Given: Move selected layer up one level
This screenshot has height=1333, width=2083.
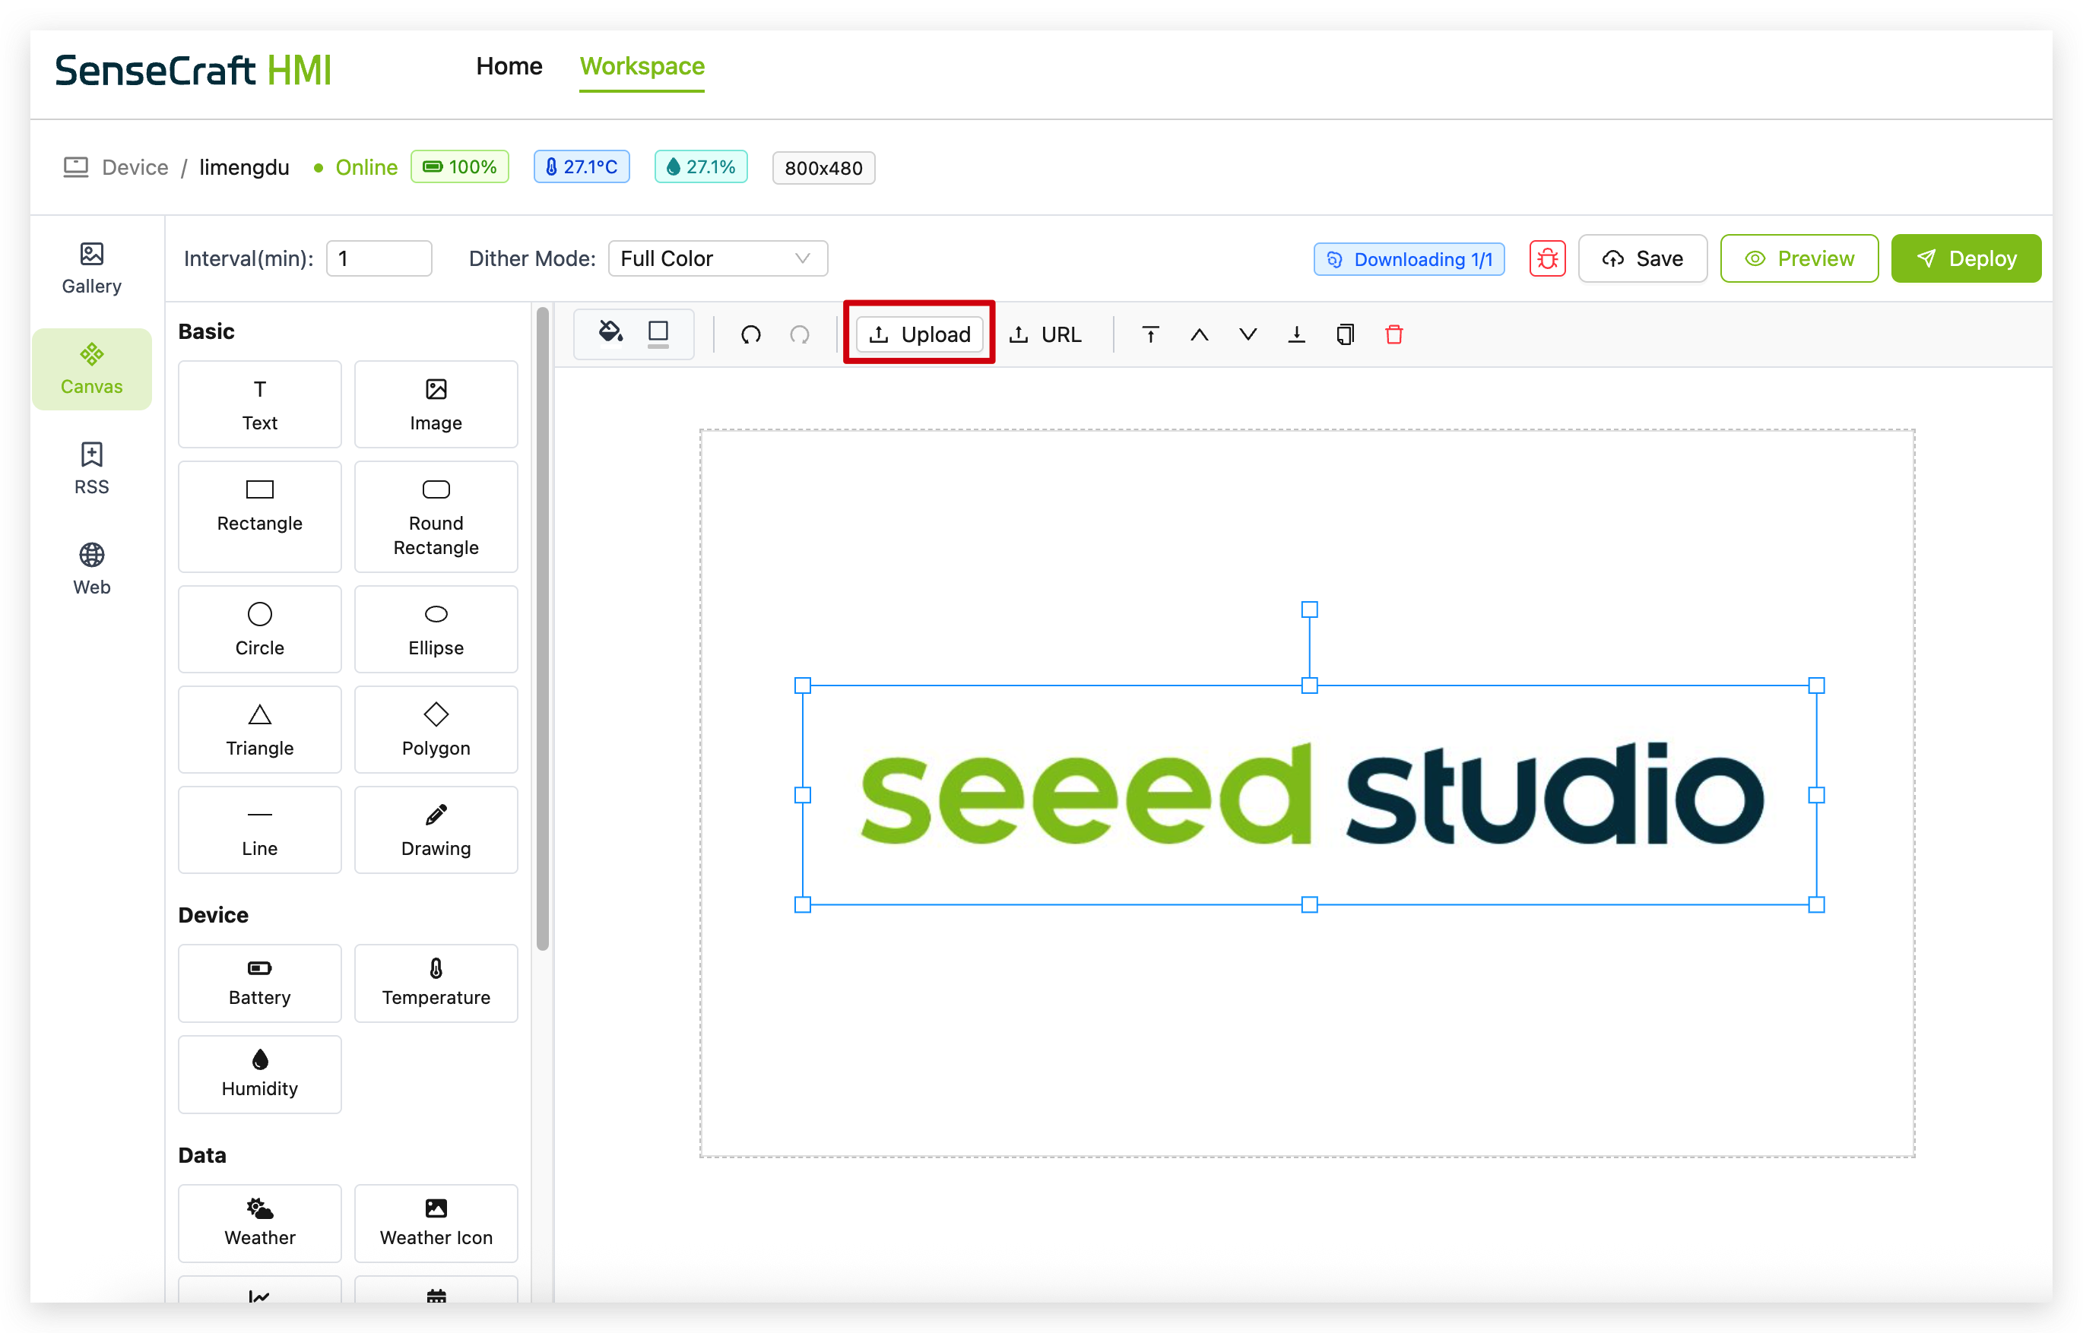Looking at the screenshot, I should pyautogui.click(x=1198, y=334).
